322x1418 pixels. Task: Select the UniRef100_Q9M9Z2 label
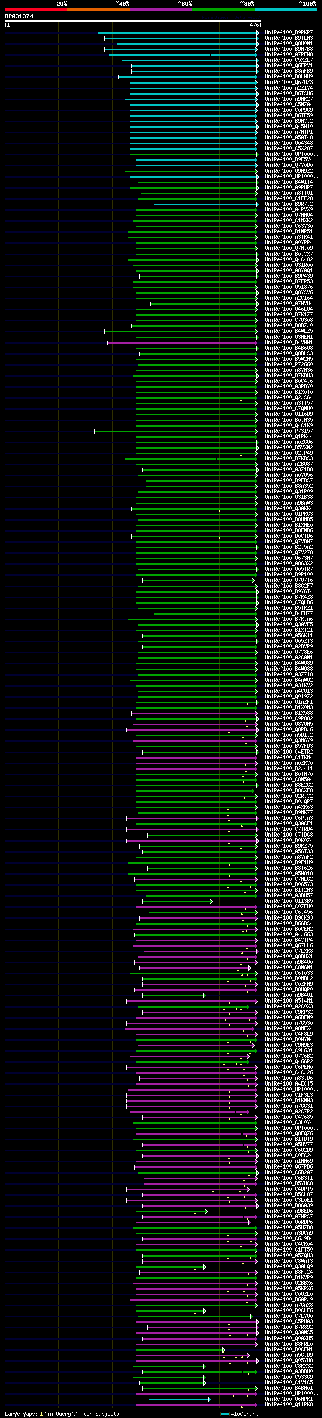click(x=288, y=171)
